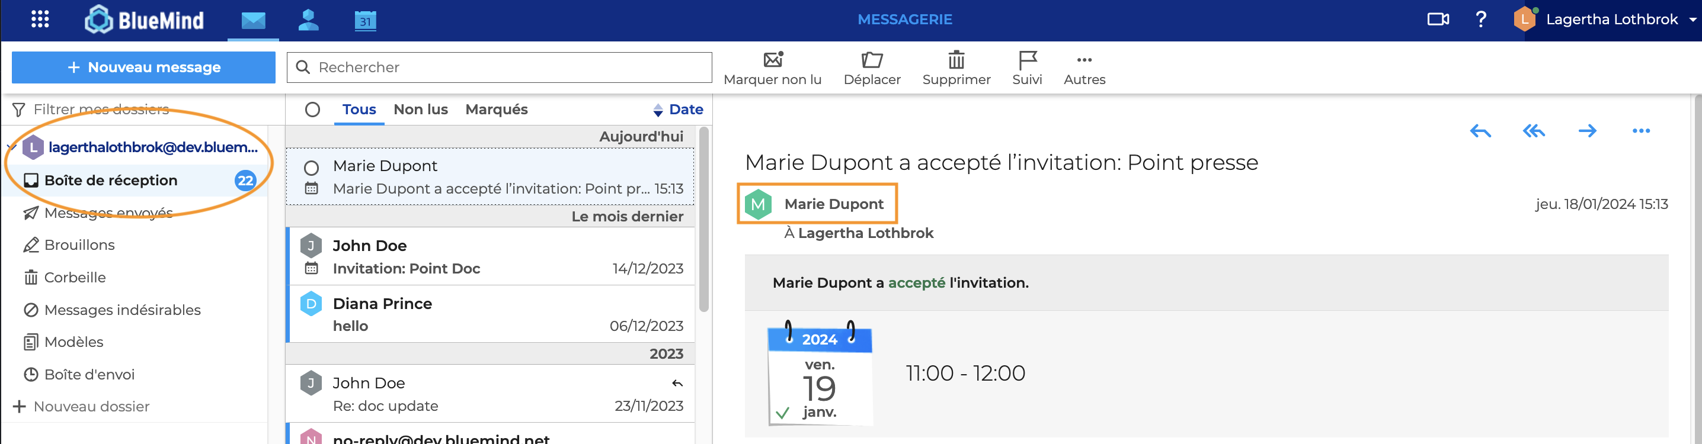This screenshot has height=444, width=1702.
Task: Start a video conference via camera icon
Action: (x=1438, y=19)
